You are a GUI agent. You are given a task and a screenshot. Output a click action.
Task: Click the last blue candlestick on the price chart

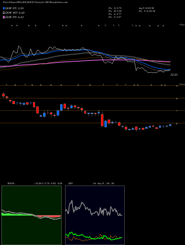(x=170, y=125)
